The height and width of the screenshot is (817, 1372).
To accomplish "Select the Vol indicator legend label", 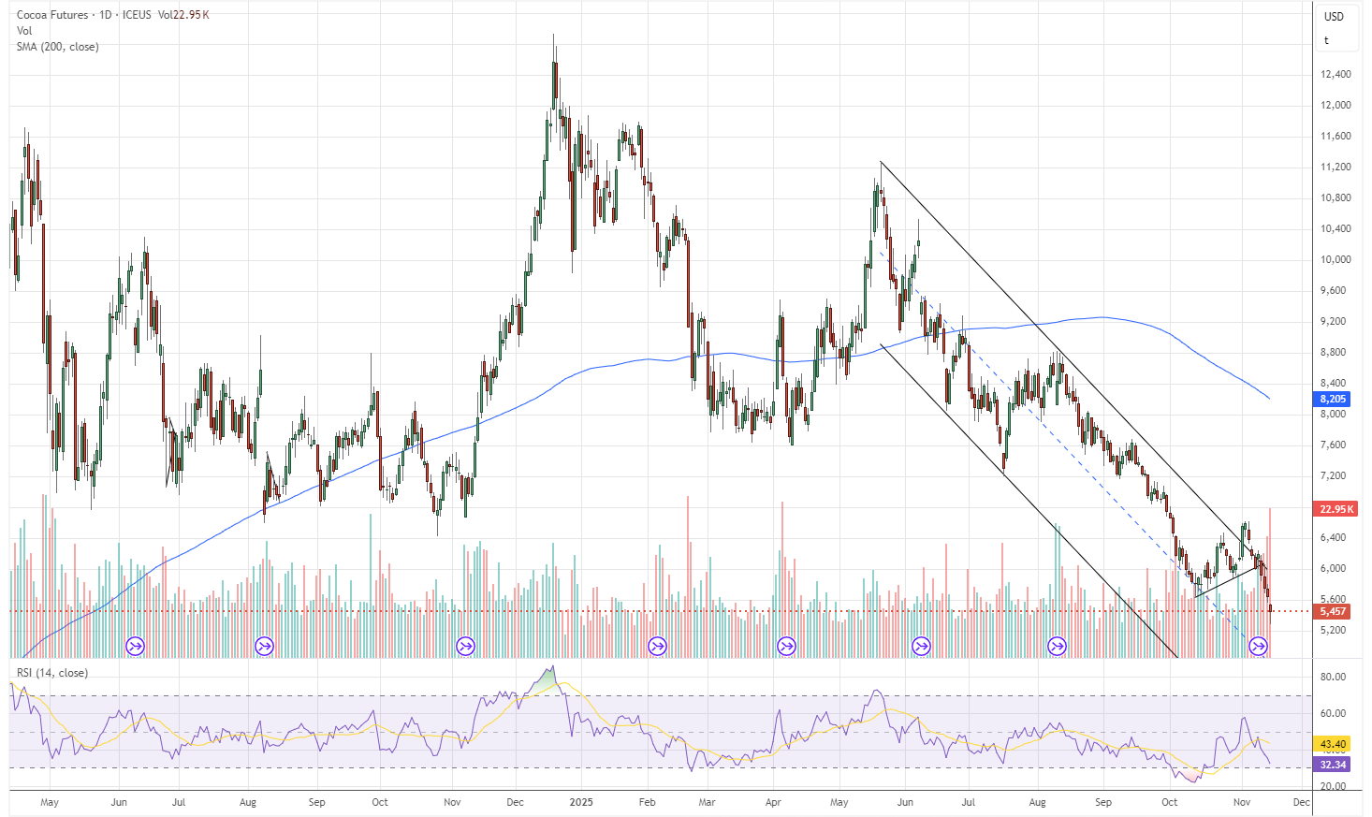I will (x=24, y=31).
